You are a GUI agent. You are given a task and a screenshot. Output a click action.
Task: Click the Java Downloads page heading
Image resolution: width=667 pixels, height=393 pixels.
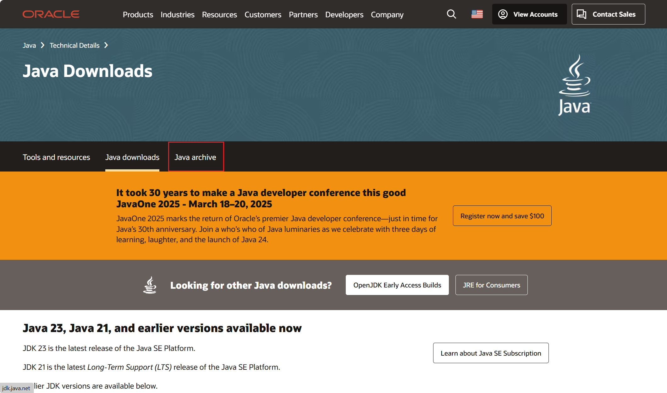tap(87, 71)
